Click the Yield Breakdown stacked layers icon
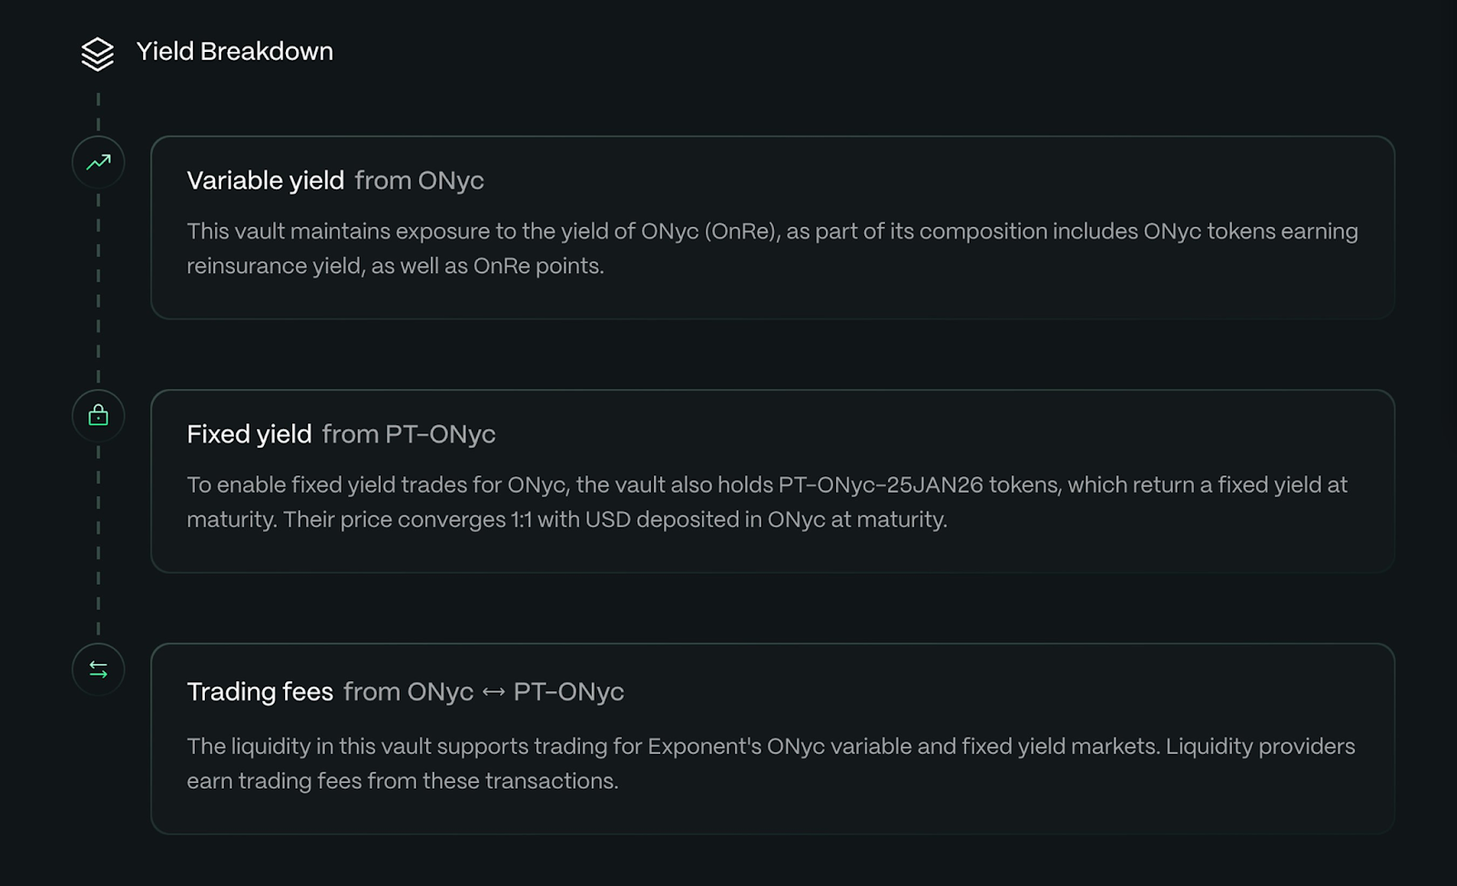The image size is (1457, 886). (x=97, y=53)
